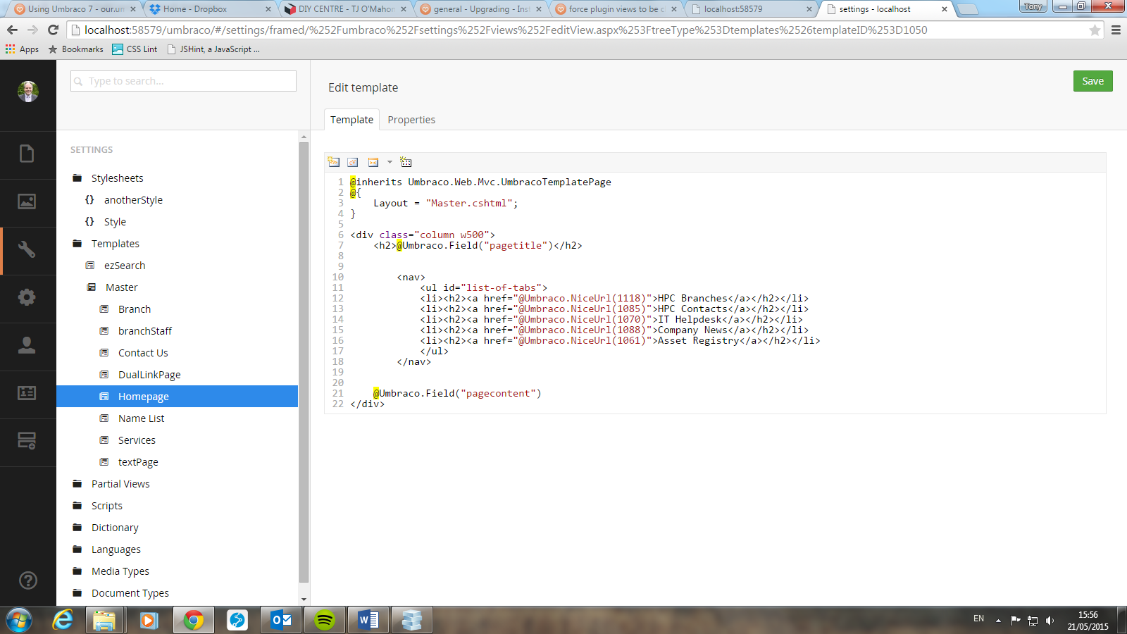The height and width of the screenshot is (634, 1127).
Task: Open the Name List template
Action: coord(141,418)
